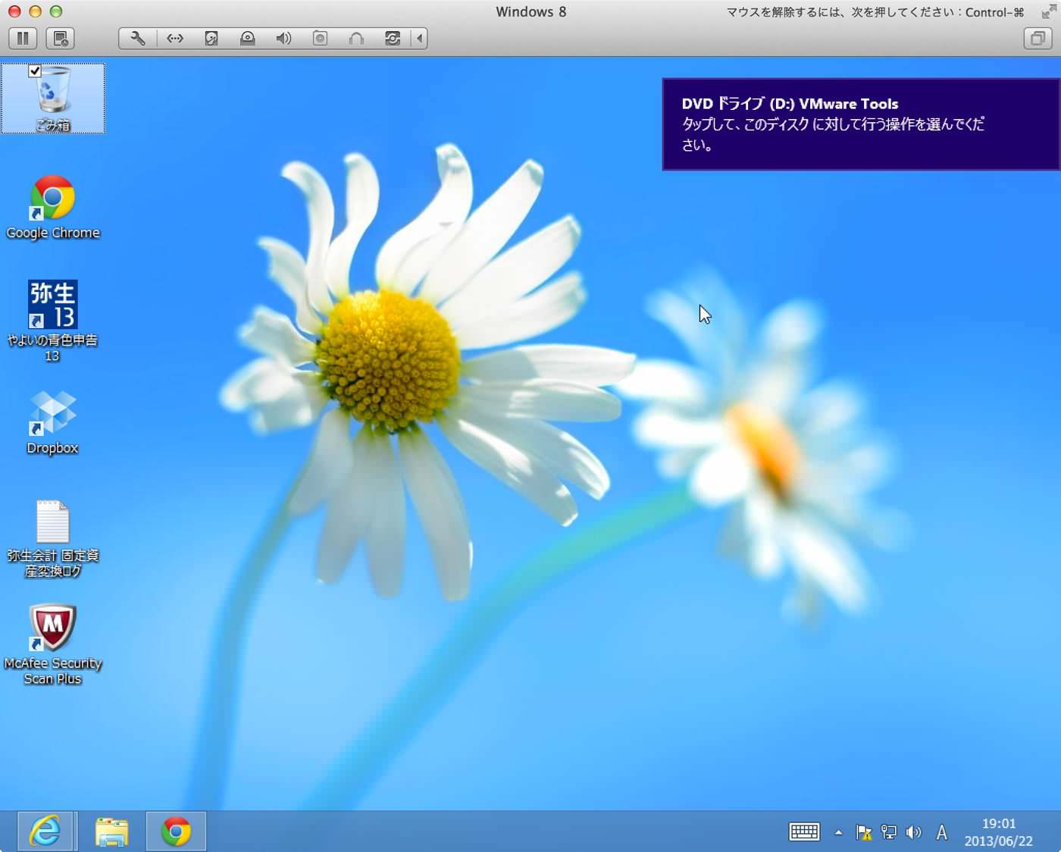Show hidden tray icons arrow
This screenshot has height=852, width=1061.
click(x=838, y=832)
